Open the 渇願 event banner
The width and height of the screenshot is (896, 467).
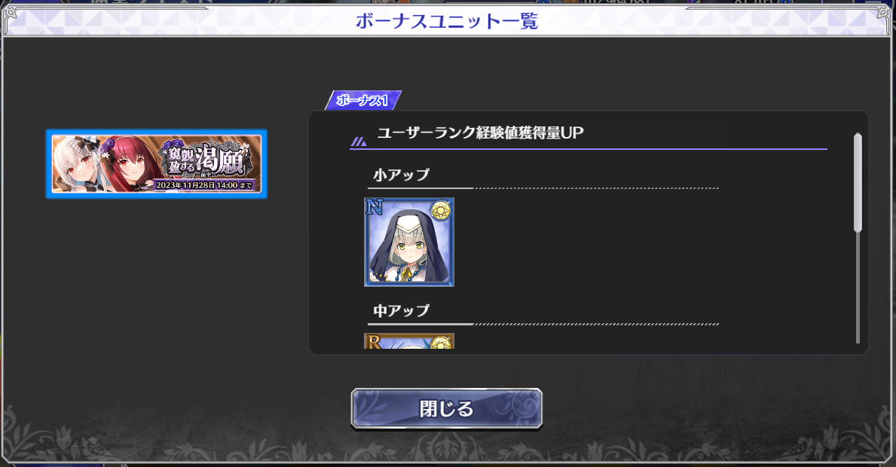[x=157, y=164]
